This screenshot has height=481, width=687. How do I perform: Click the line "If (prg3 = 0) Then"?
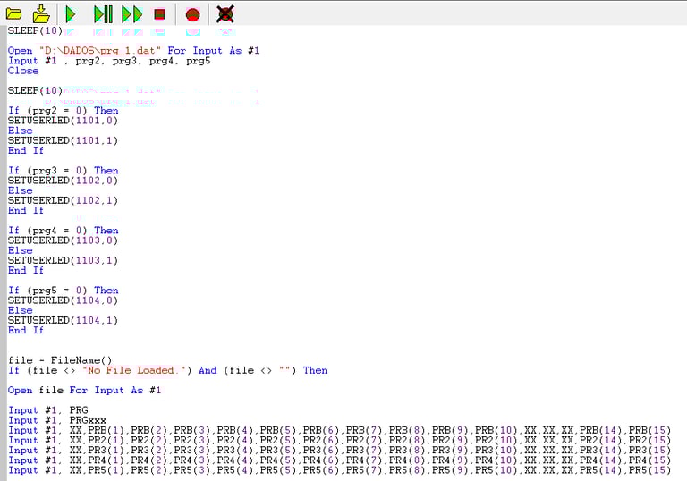click(64, 171)
